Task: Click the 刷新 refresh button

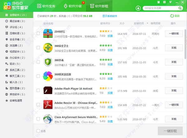Action: point(175,16)
